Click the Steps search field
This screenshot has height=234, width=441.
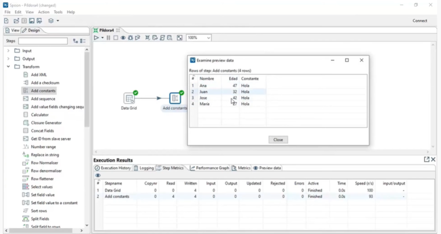43,41
